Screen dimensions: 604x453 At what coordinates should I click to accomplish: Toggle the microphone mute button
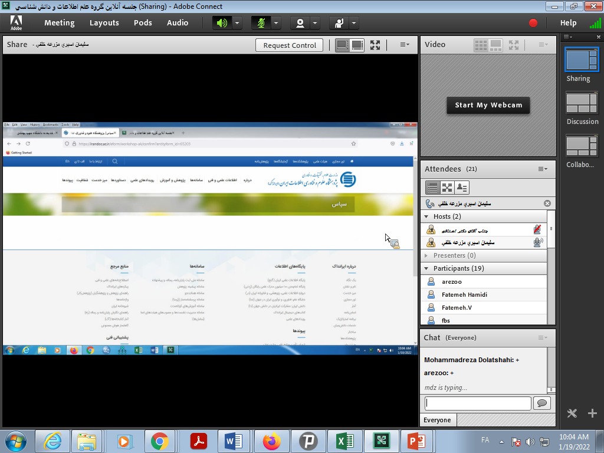click(x=261, y=23)
